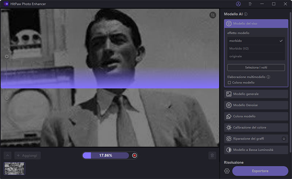Click the face icon of Modello del viso
Viewport: 292px width, 179px height.
(229, 24)
